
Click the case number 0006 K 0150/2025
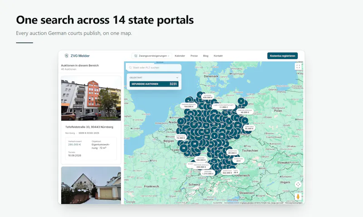click(x=89, y=133)
